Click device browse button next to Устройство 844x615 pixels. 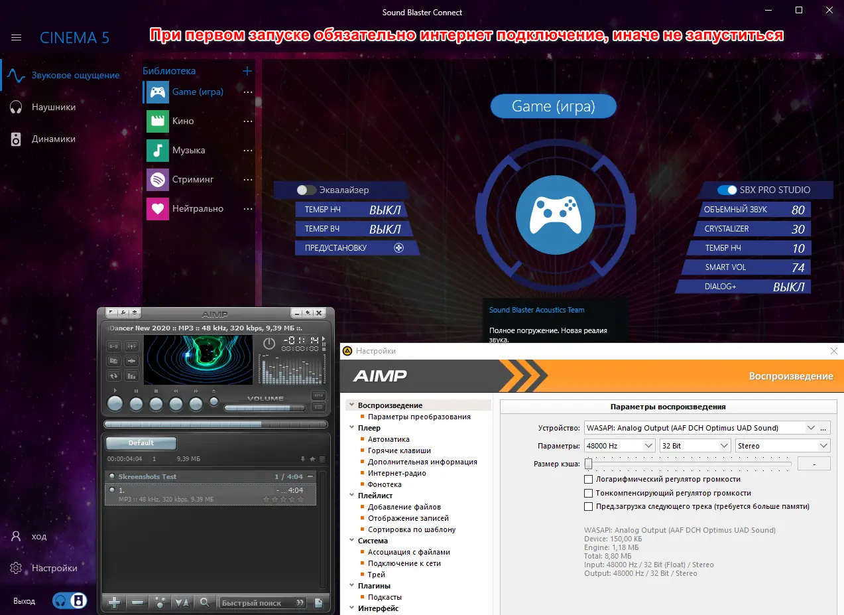click(825, 428)
